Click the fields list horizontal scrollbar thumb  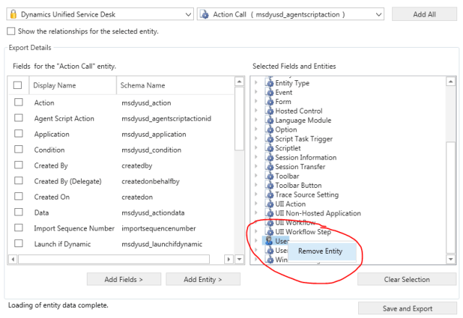[x=114, y=259]
